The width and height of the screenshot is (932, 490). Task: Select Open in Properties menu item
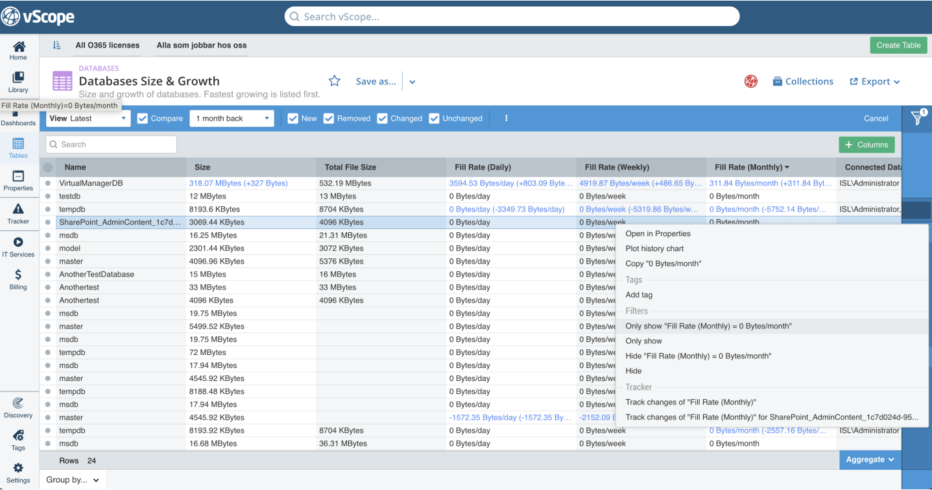658,234
